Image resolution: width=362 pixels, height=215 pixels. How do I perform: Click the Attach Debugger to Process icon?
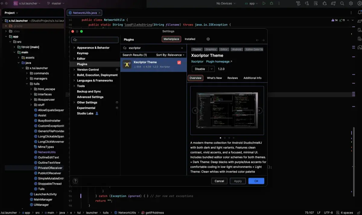[325, 4]
